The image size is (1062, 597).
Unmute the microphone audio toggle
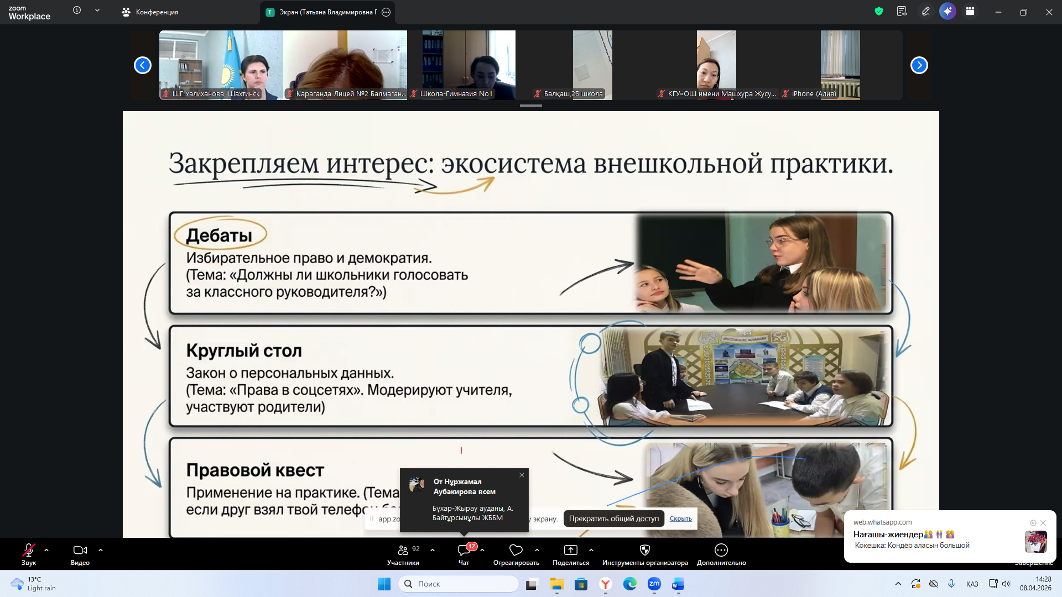[29, 550]
